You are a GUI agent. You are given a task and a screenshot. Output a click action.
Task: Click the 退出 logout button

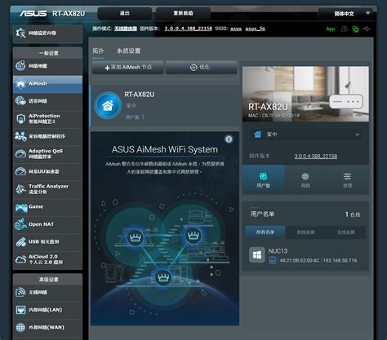125,13
